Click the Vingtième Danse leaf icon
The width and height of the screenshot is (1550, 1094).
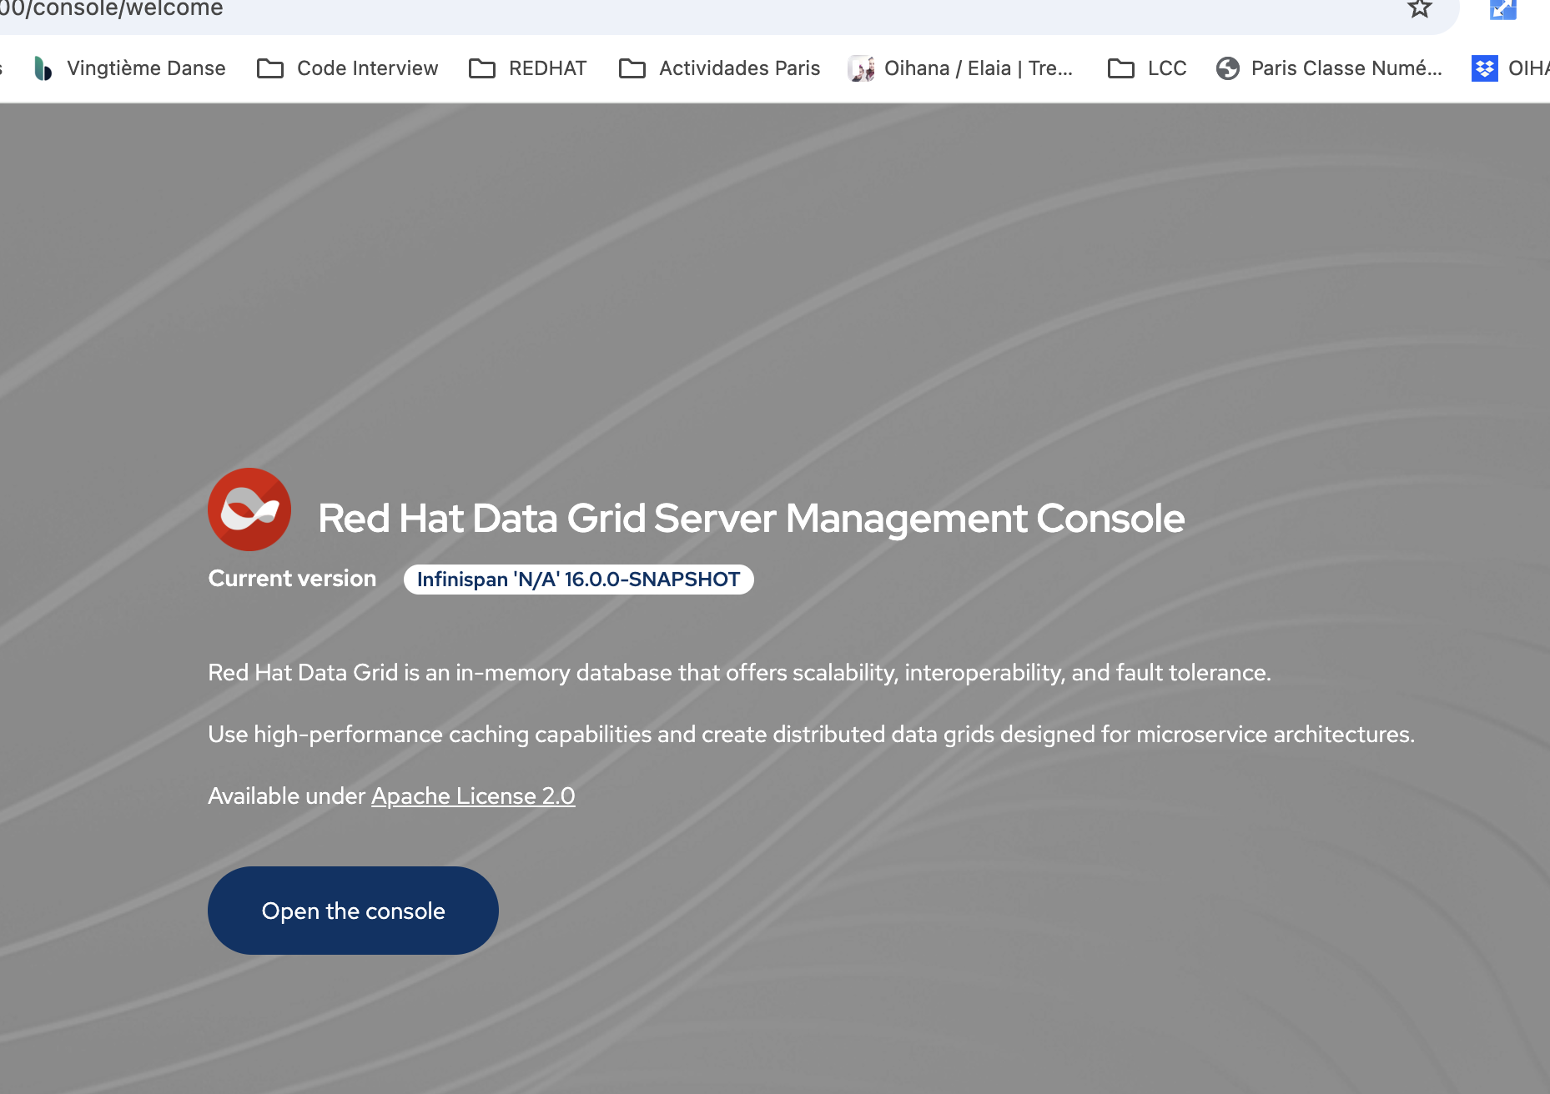43,68
